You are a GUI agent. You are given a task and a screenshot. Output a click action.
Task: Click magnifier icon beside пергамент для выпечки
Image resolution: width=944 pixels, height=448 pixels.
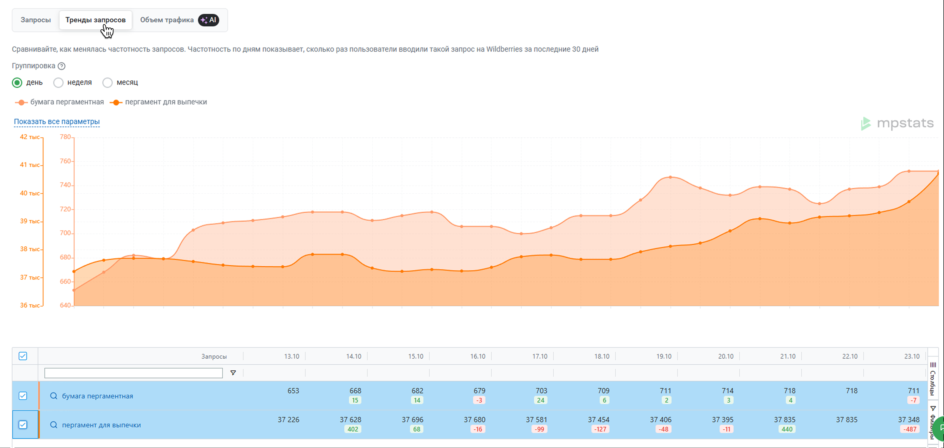coord(54,425)
